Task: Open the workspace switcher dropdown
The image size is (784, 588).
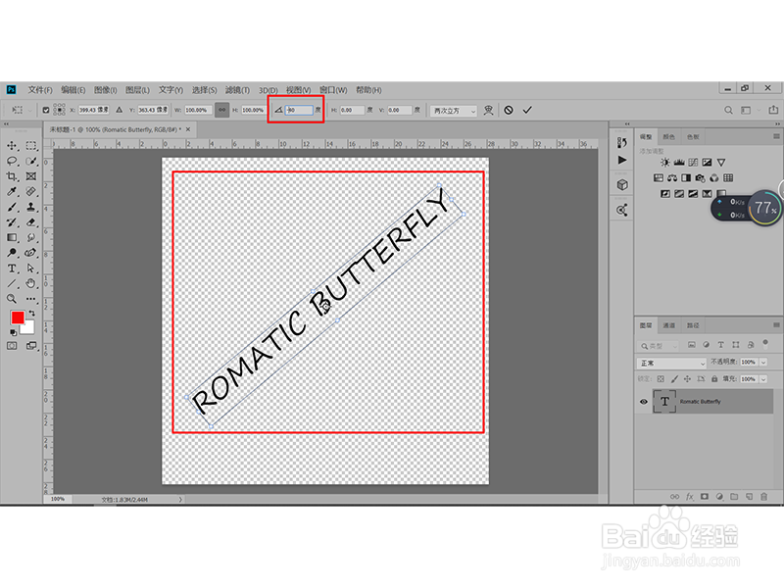Action: point(749,110)
